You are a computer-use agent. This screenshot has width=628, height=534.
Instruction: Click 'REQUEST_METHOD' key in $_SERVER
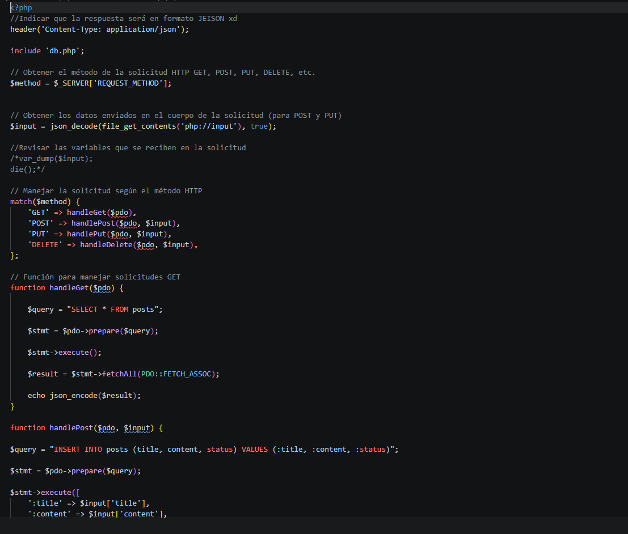click(x=128, y=83)
